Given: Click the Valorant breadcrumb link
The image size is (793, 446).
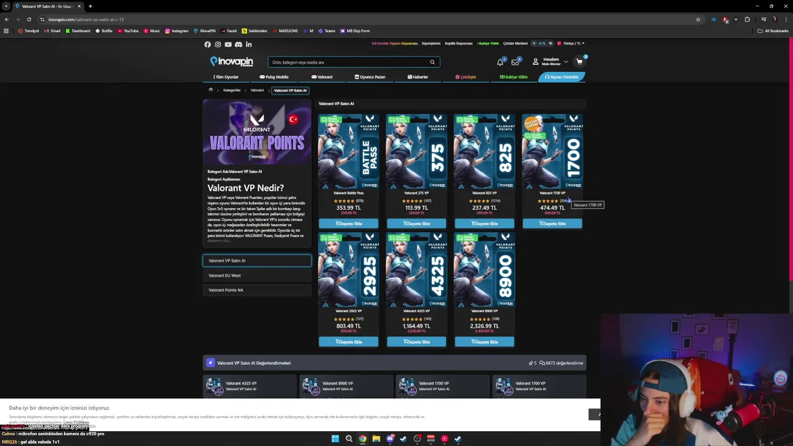Looking at the screenshot, I should (257, 90).
